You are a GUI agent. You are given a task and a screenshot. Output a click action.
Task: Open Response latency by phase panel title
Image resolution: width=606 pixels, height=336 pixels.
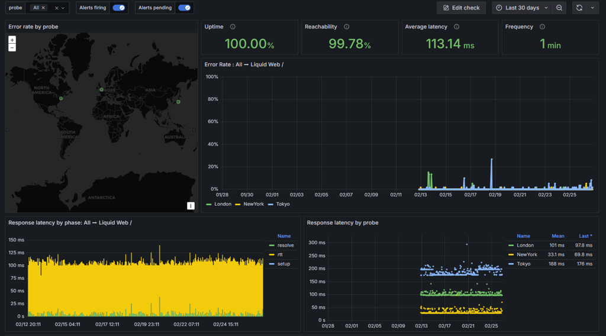click(x=70, y=223)
